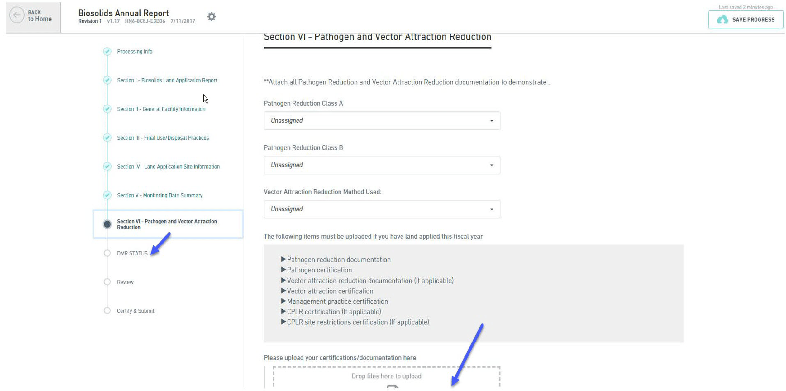This screenshot has width=786, height=391.
Task: Click the SAVE PROGRESS button
Action: tap(746, 20)
